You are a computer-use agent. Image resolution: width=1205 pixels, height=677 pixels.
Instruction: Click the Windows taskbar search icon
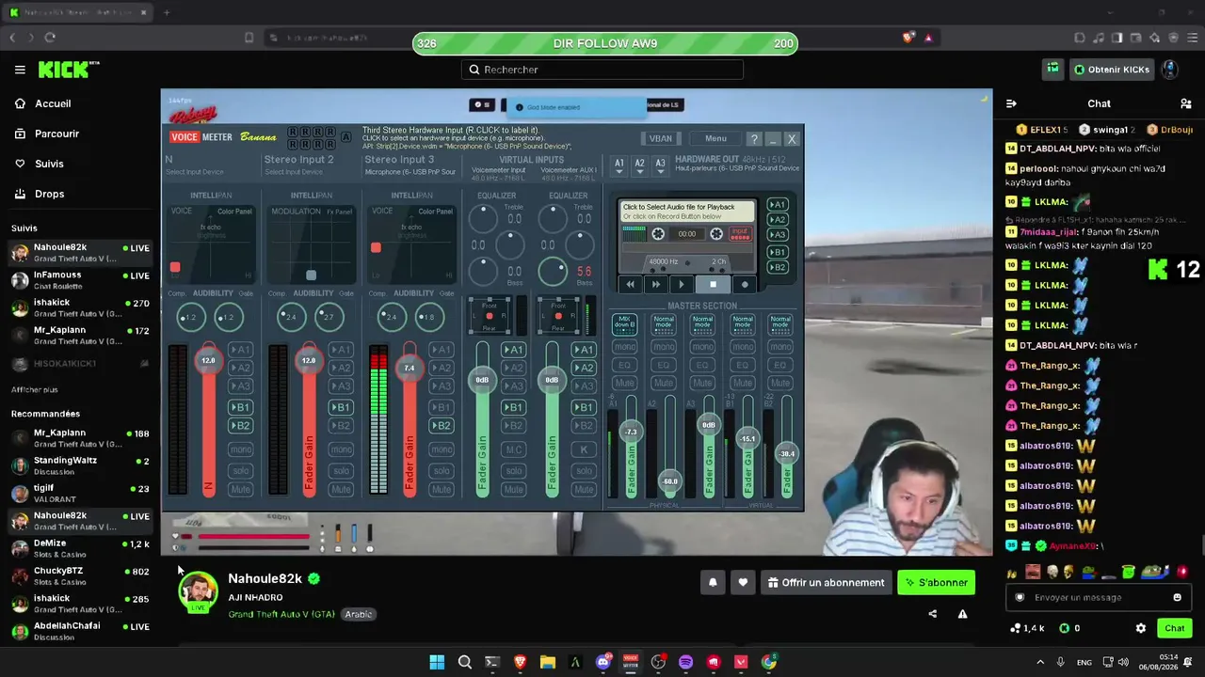click(464, 662)
